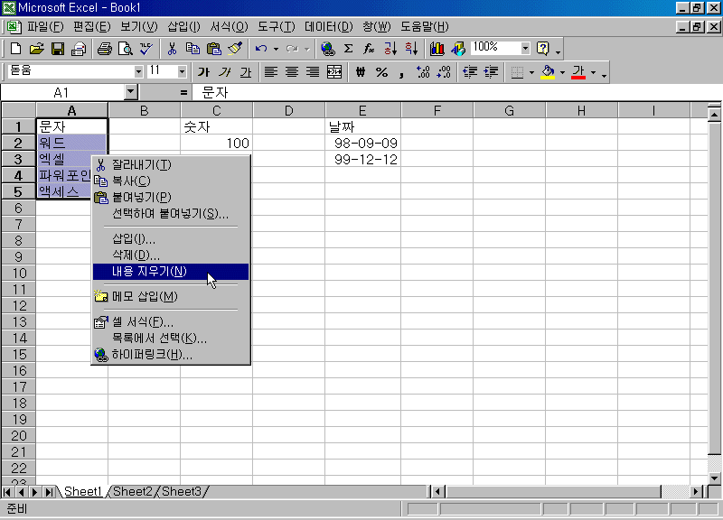This screenshot has width=723, height=520.
Task: Toggle italic formatting button
Action: (x=224, y=72)
